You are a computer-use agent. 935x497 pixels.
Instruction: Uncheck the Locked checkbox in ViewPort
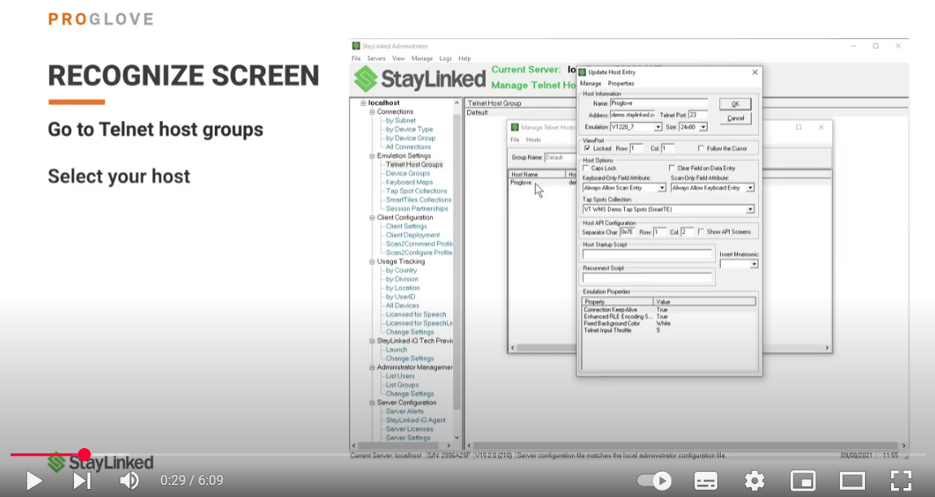[x=588, y=149]
